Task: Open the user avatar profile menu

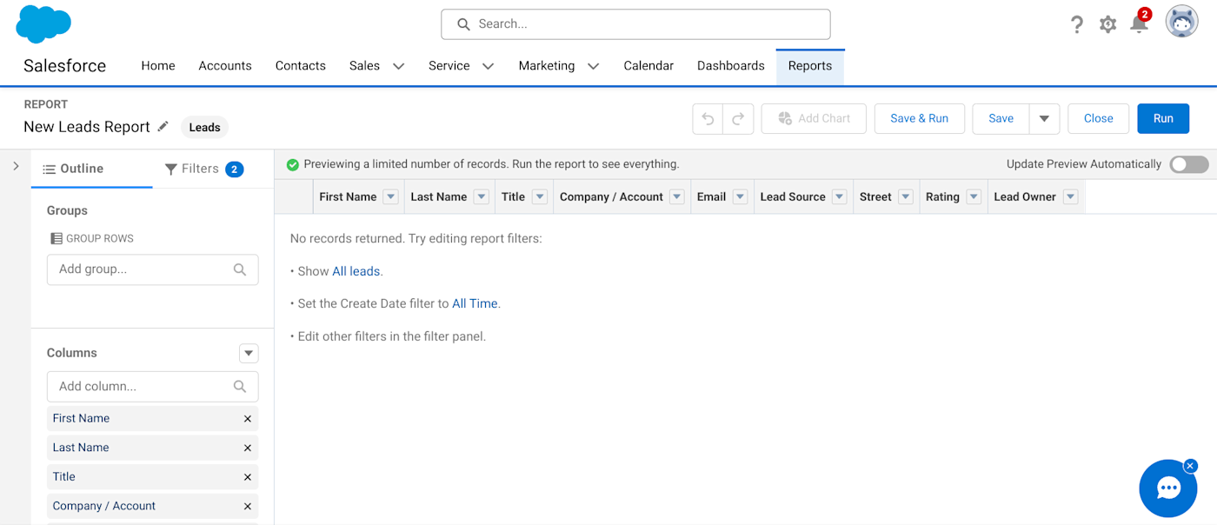Action: (x=1181, y=22)
